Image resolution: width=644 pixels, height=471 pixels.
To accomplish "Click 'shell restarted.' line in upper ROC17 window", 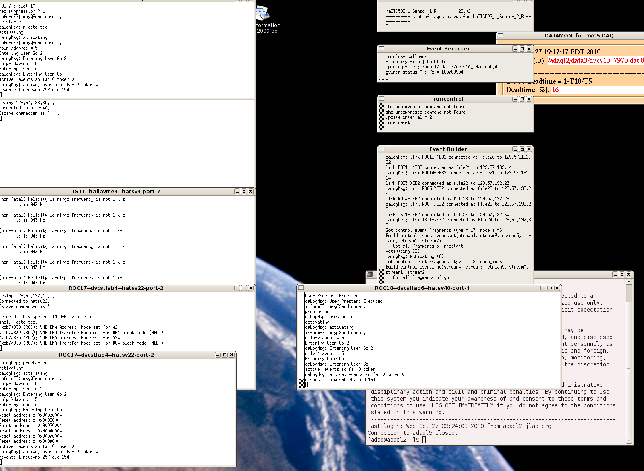I will (x=19, y=322).
